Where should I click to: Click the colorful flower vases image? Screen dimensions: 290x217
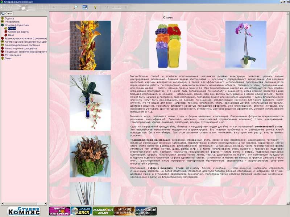point(168,45)
